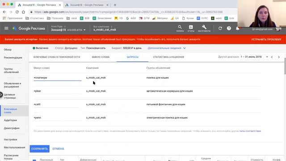Open Демография in the sidebar
286x161 pixels.
12,128
